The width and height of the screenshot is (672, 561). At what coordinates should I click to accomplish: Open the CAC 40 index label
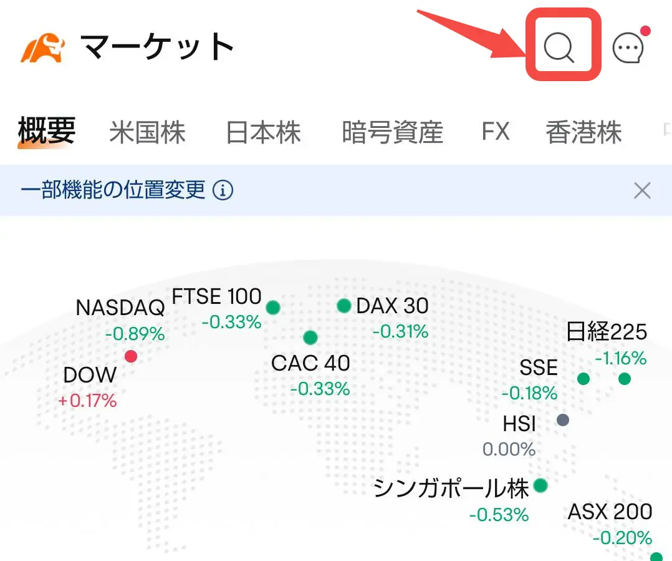click(x=310, y=363)
